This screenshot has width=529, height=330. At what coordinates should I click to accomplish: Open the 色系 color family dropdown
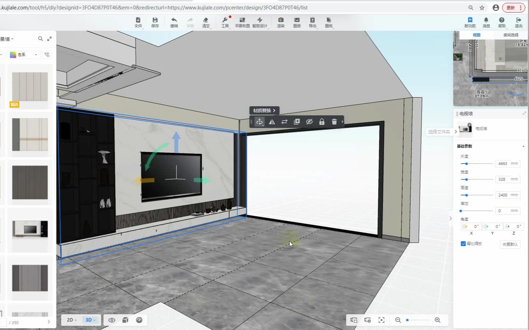[x=23, y=55]
